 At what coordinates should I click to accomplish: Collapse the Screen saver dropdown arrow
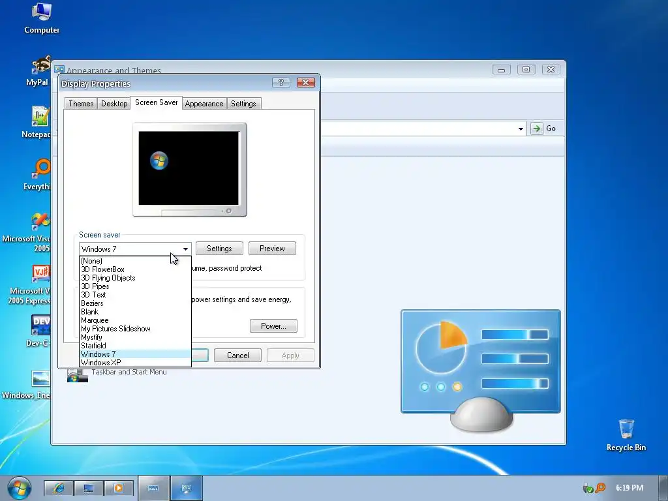185,249
